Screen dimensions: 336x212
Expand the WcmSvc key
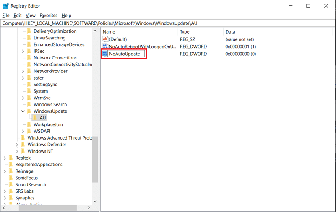(x=23, y=98)
